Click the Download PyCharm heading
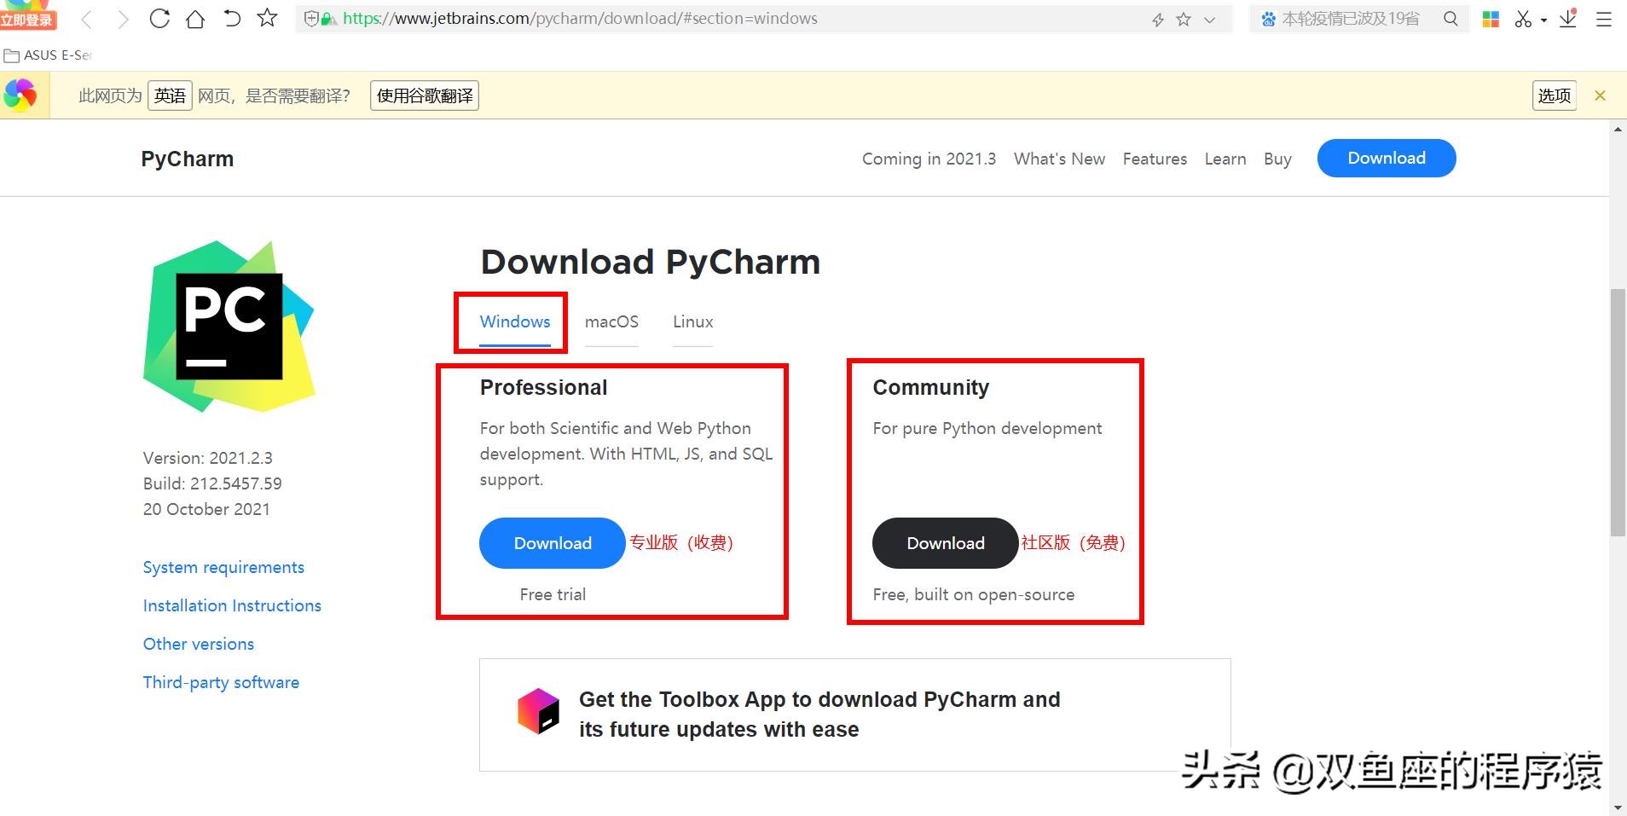 coord(651,262)
